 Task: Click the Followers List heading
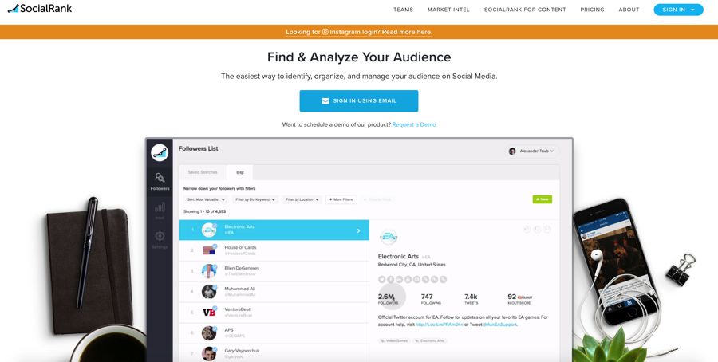click(199, 149)
